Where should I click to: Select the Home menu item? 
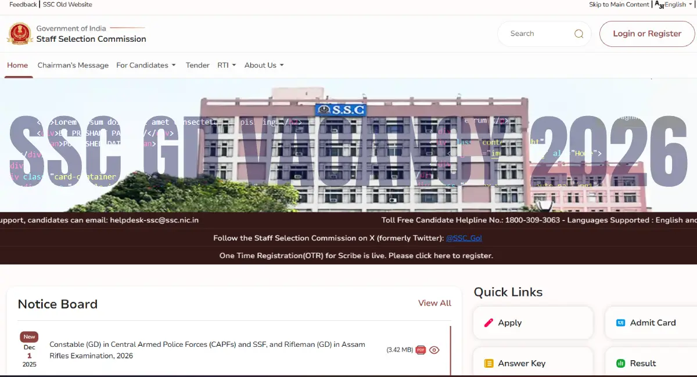(x=17, y=65)
